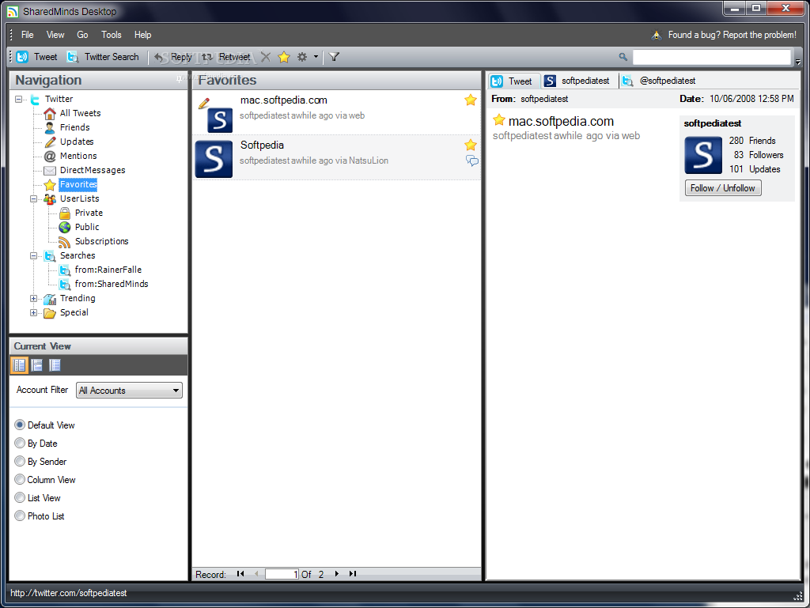This screenshot has height=608, width=810.
Task: Select the Photo List radio button
Action: [x=20, y=515]
